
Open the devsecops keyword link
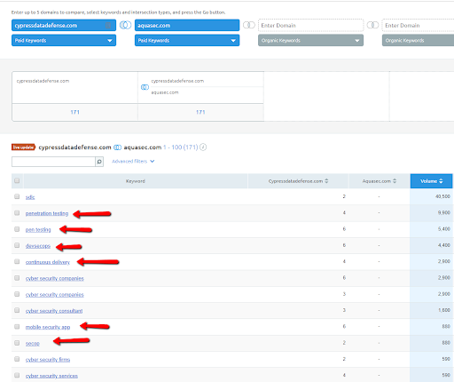tap(38, 246)
